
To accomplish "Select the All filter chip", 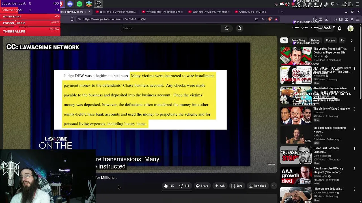I will [284, 40].
